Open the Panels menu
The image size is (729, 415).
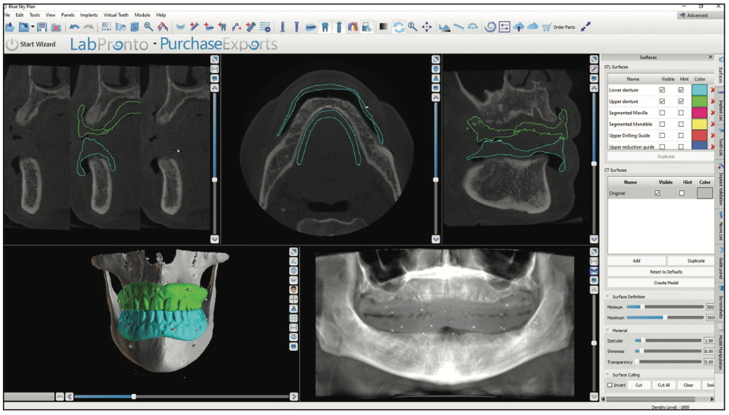coord(68,15)
